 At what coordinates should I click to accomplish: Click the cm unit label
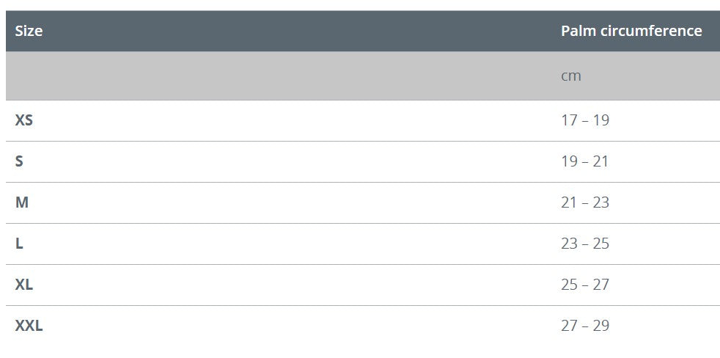pos(571,76)
